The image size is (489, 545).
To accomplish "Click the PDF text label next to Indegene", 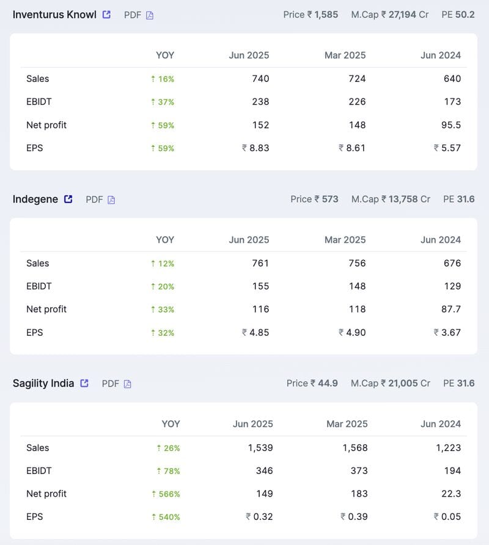I will coord(94,199).
